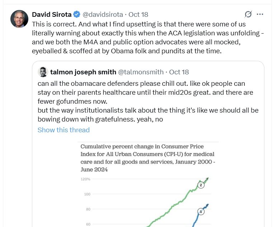Click circled marker 2 on the green line
The image size is (278, 227).
(x=201, y=185)
